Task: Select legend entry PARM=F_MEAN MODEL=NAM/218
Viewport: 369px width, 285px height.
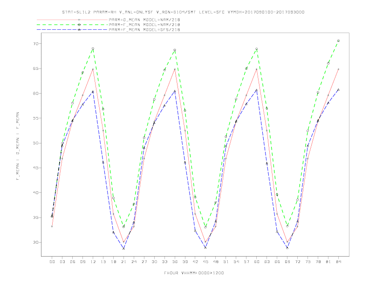Action: tap(144, 25)
